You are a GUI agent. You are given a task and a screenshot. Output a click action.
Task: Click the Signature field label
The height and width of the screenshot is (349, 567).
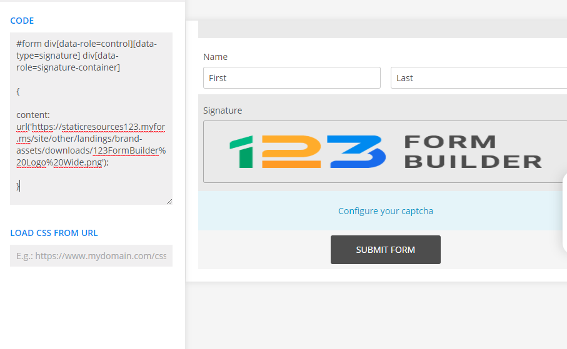tap(223, 111)
